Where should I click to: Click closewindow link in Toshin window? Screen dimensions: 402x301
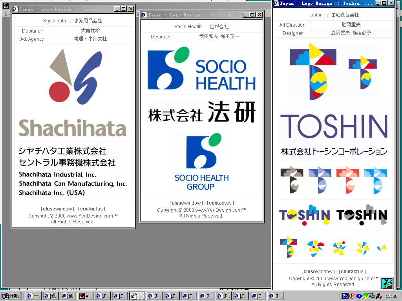(318, 272)
